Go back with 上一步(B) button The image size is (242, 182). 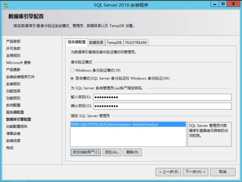click(x=168, y=172)
